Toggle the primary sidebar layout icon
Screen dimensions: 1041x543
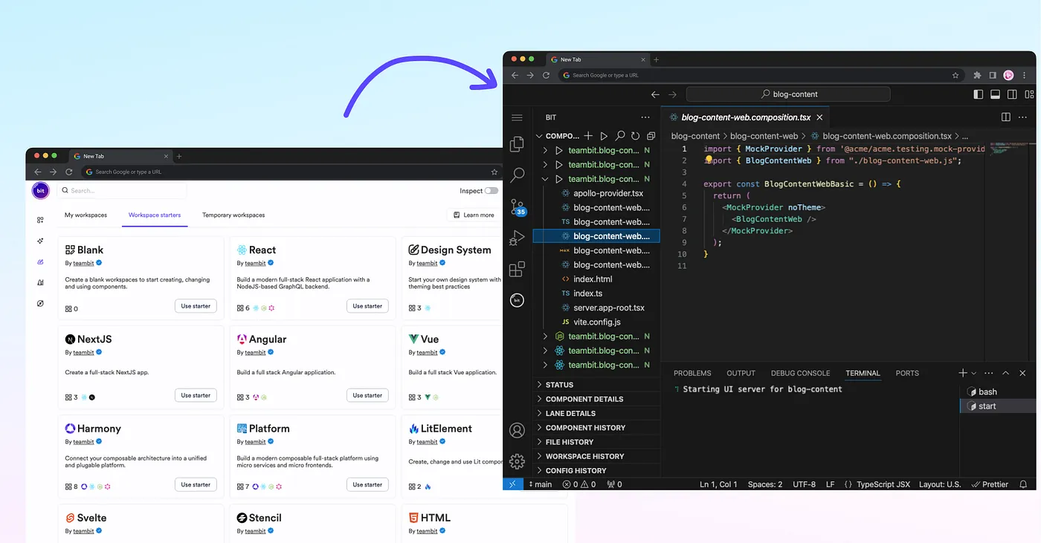(x=978, y=94)
